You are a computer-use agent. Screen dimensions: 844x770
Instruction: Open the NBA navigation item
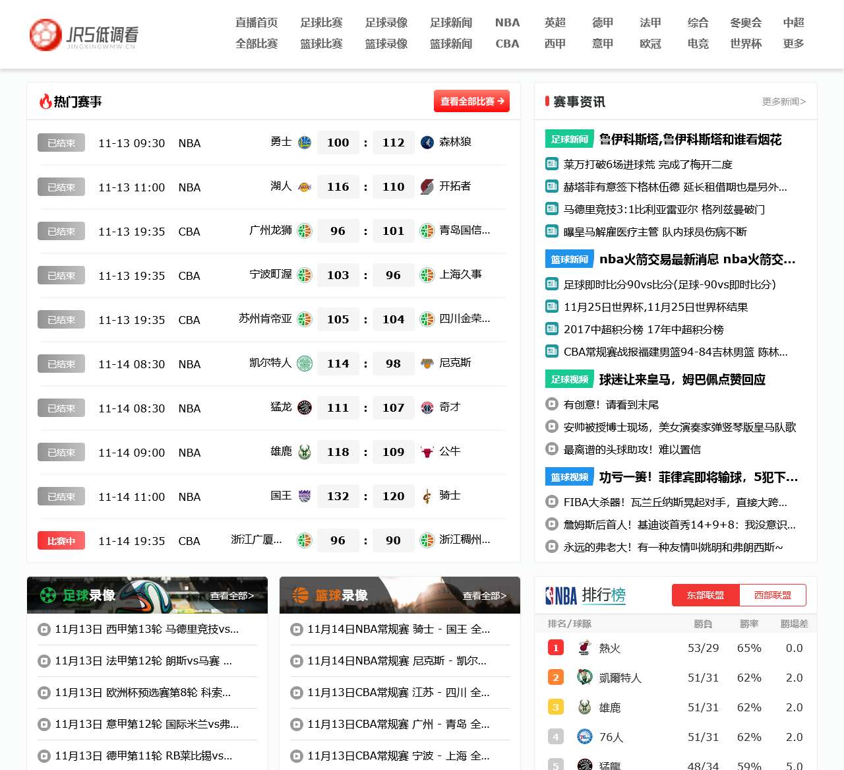(507, 22)
